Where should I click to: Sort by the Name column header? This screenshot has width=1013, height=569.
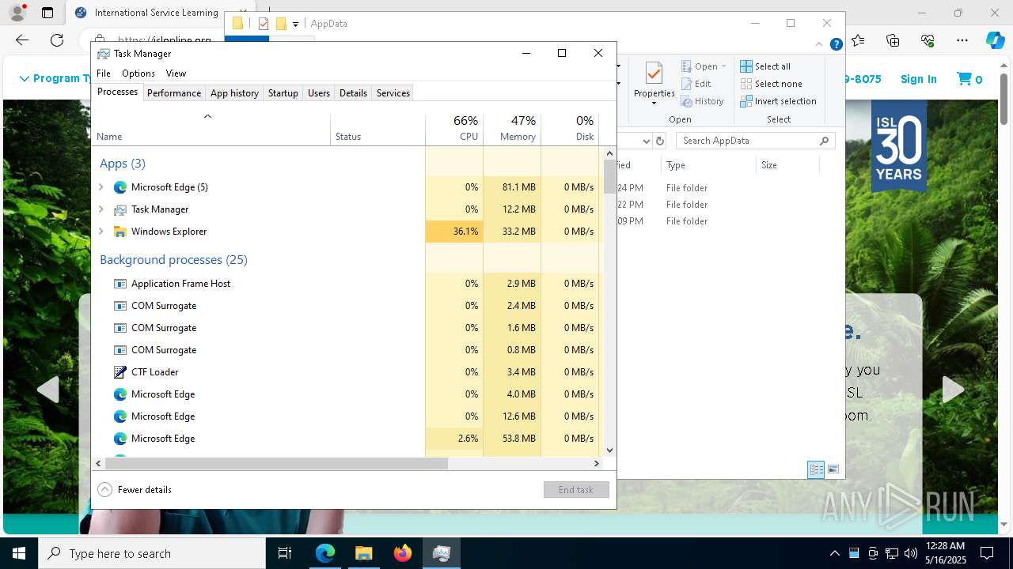211,129
